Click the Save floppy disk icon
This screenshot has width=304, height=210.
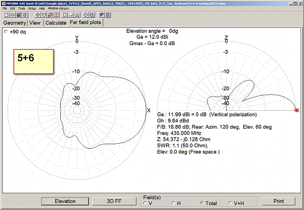coord(19,15)
